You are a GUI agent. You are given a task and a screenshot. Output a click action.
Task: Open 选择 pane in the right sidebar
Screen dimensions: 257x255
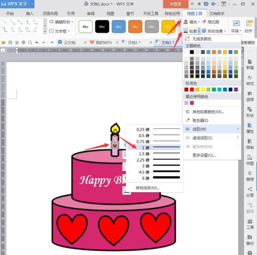tap(250, 96)
